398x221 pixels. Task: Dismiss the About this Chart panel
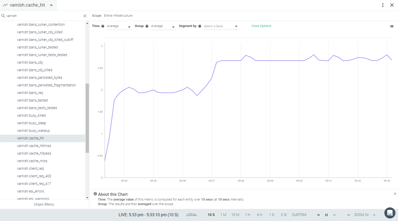click(395, 194)
